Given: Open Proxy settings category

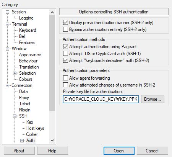Looking at the screenshot, I should pyautogui.click(x=24, y=98).
